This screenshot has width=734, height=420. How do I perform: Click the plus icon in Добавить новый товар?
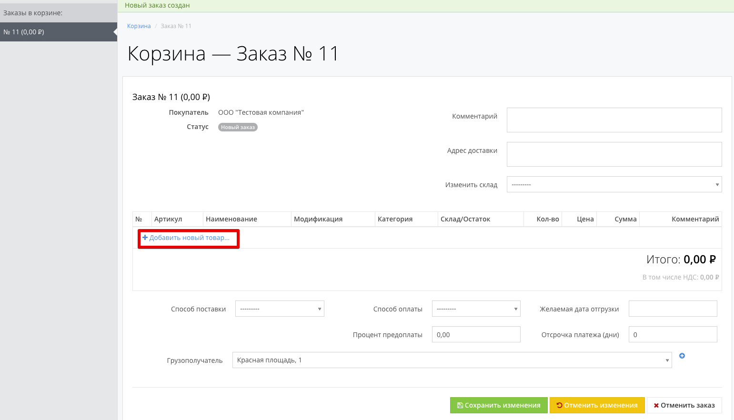coord(145,238)
